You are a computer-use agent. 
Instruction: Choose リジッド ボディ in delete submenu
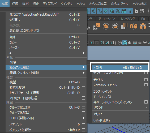click(121, 121)
